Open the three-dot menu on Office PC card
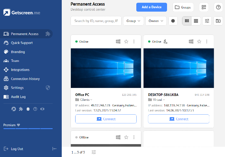 134,41
